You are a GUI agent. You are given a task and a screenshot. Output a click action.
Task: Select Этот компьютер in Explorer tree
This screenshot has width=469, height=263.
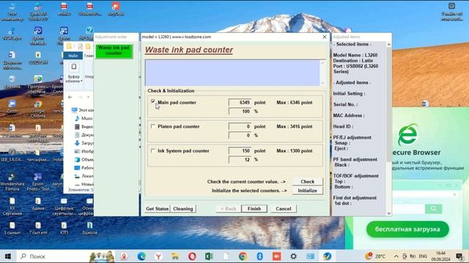tap(83, 110)
